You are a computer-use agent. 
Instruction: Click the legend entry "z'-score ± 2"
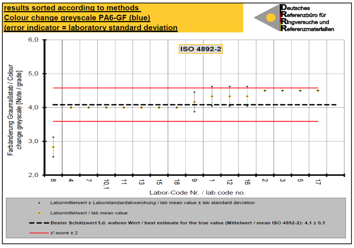[x=64, y=233]
